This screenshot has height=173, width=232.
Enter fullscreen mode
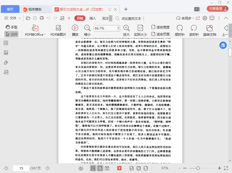click(226, 168)
